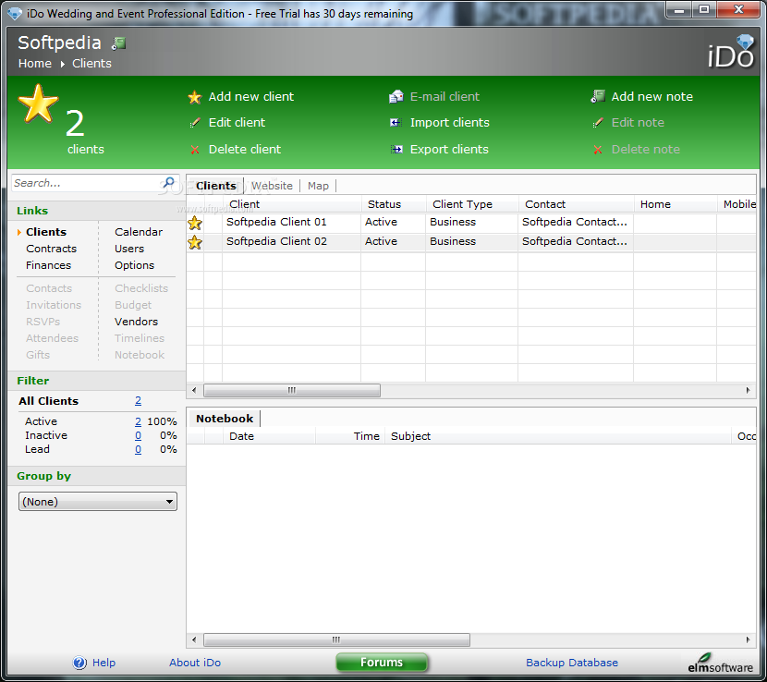
Task: Click the large yellow clients star
Action: (x=38, y=104)
